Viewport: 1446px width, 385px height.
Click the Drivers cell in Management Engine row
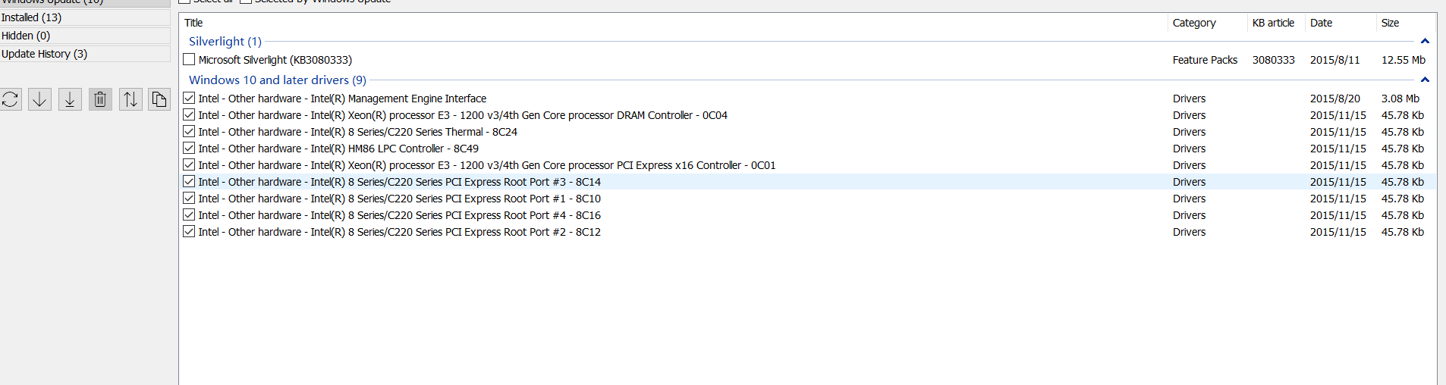(x=1190, y=99)
